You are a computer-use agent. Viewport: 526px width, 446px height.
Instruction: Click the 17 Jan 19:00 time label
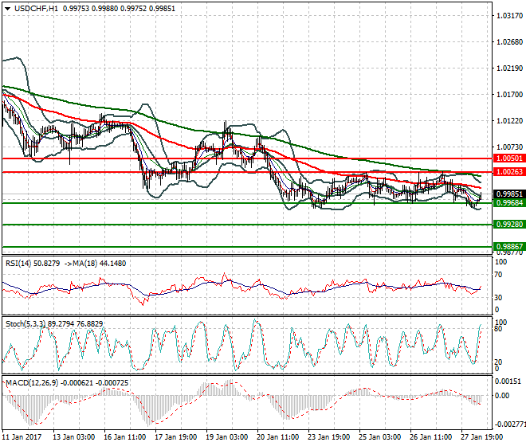point(176,437)
